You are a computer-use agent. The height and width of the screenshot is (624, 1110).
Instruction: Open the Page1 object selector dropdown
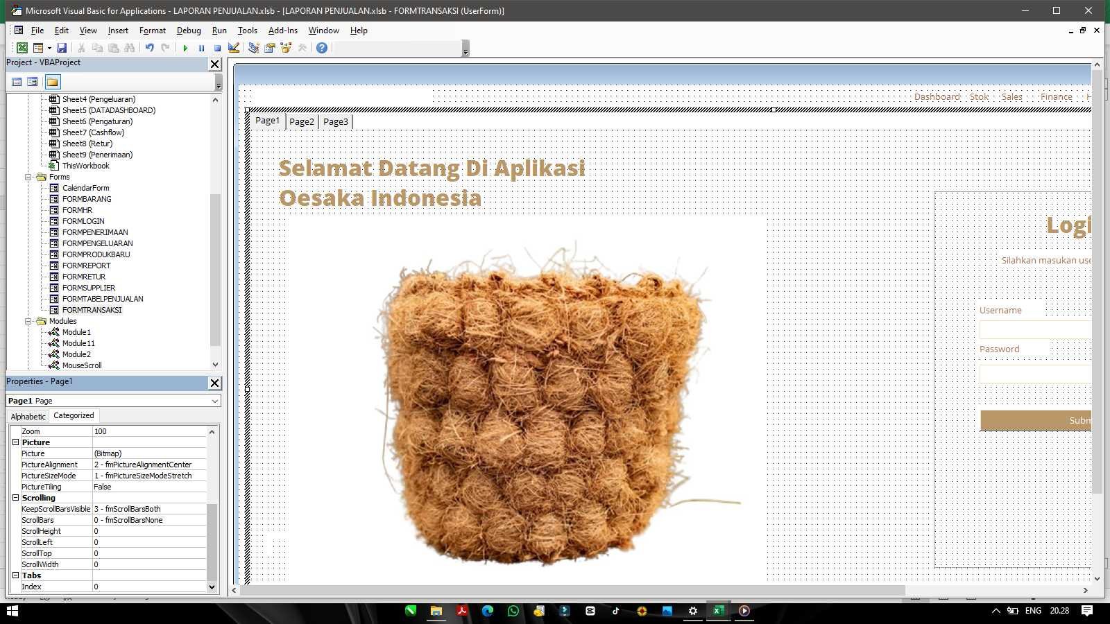tap(214, 401)
